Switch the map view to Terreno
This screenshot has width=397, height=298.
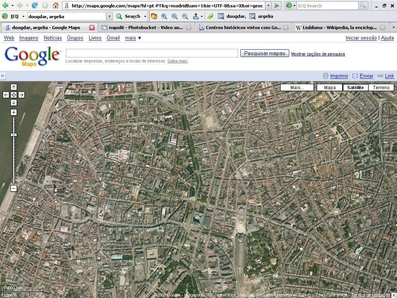[x=381, y=88]
